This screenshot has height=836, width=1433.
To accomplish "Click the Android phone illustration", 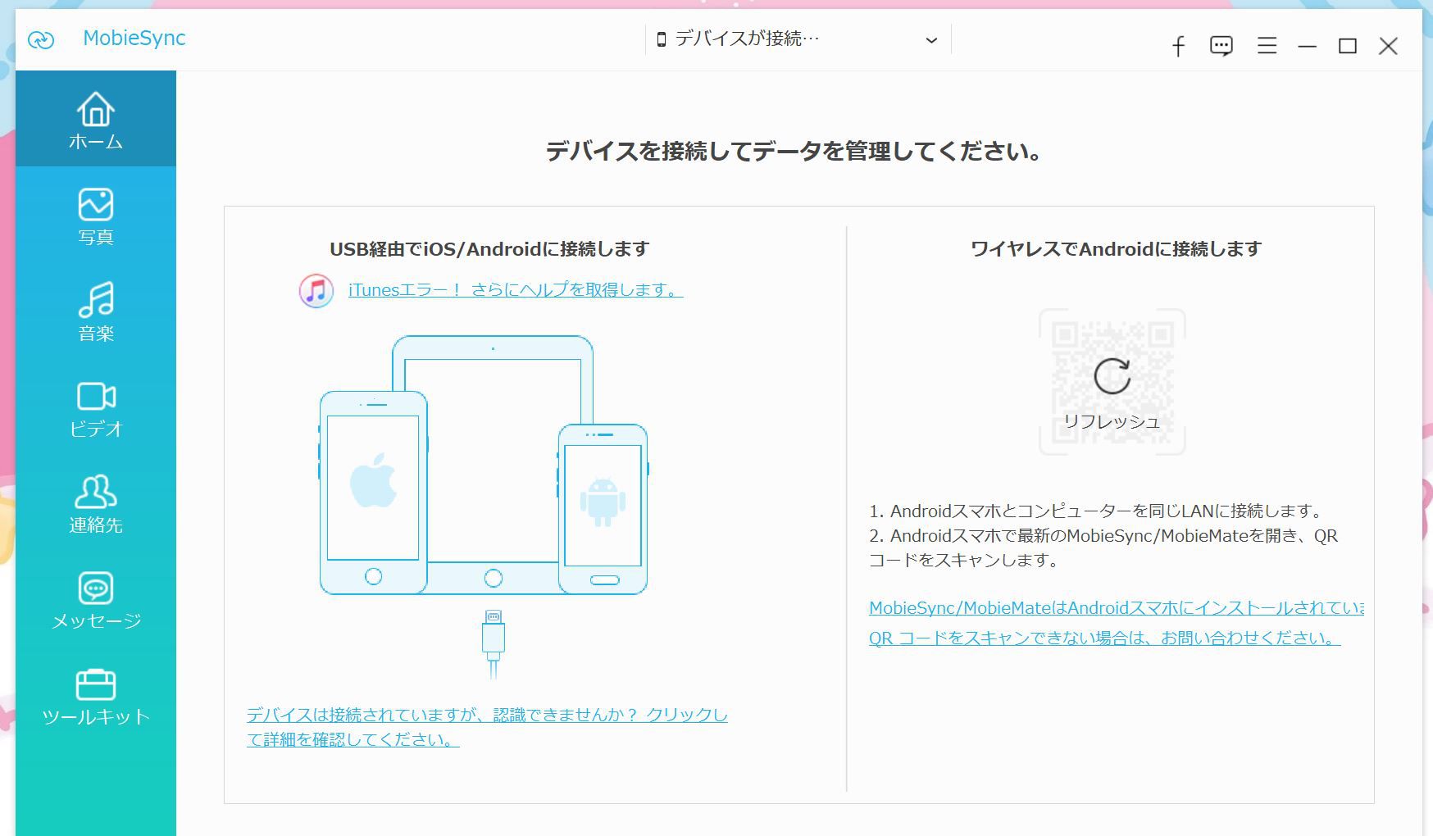I will (x=603, y=508).
